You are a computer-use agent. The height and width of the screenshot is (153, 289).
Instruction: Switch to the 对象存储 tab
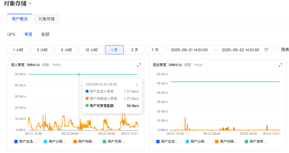tap(47, 19)
